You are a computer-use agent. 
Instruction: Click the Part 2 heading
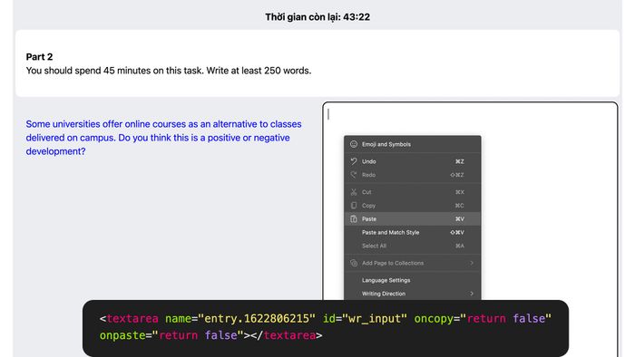coord(39,56)
